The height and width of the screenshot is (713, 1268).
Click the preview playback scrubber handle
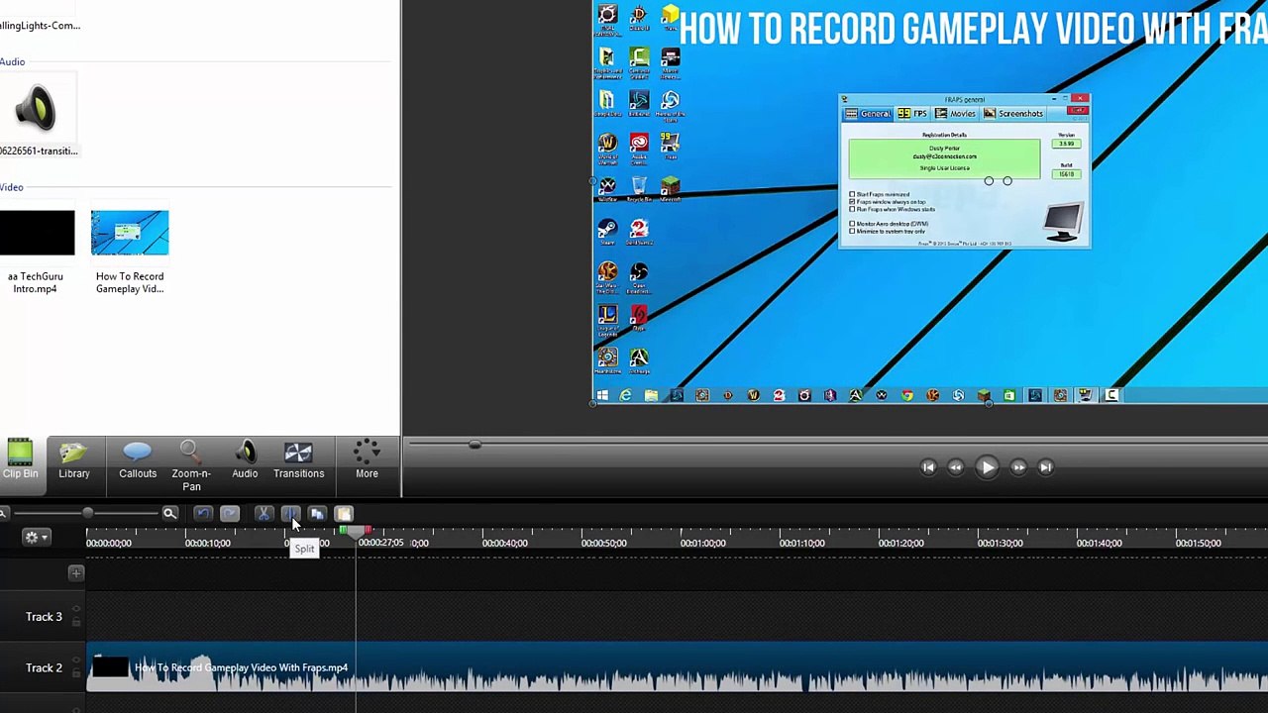pyautogui.click(x=475, y=445)
